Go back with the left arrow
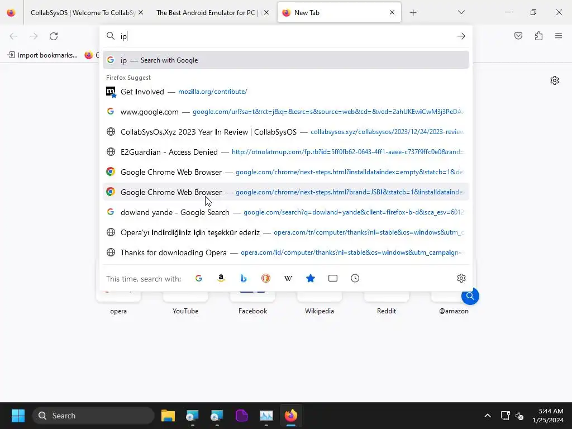This screenshot has width=572, height=429. pos(13,36)
